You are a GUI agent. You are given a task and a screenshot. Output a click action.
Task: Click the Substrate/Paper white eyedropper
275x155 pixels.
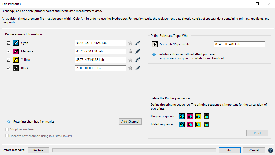pyautogui.click(x=155, y=44)
